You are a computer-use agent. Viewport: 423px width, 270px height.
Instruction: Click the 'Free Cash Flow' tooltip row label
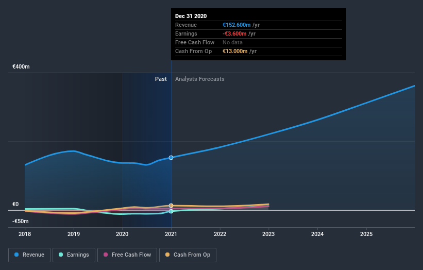[195, 42]
